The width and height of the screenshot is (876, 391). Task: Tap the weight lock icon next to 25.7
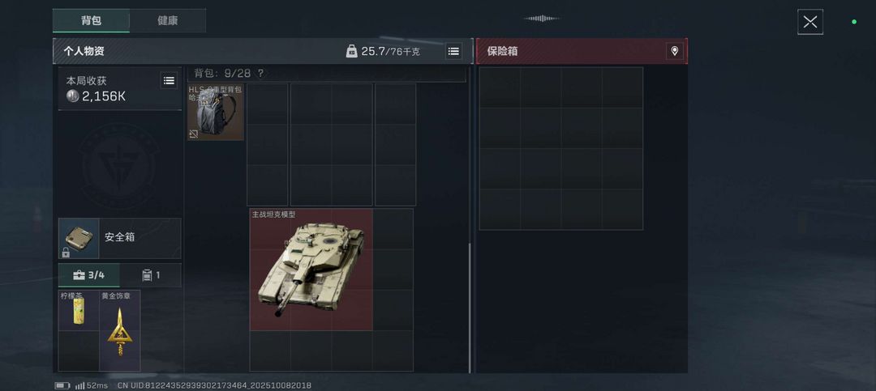point(351,51)
